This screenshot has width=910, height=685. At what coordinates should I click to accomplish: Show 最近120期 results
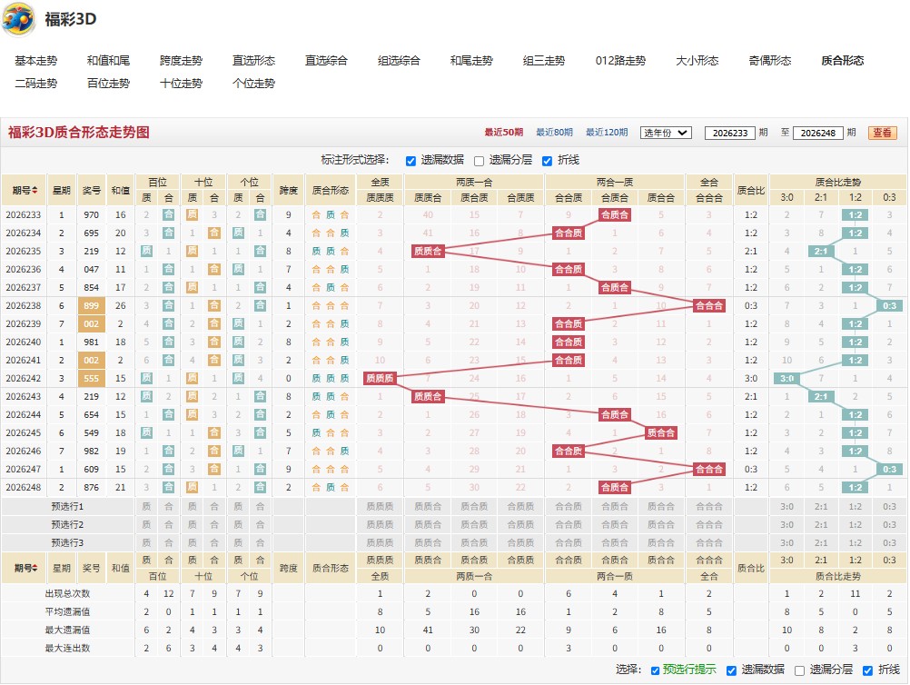[x=607, y=133]
